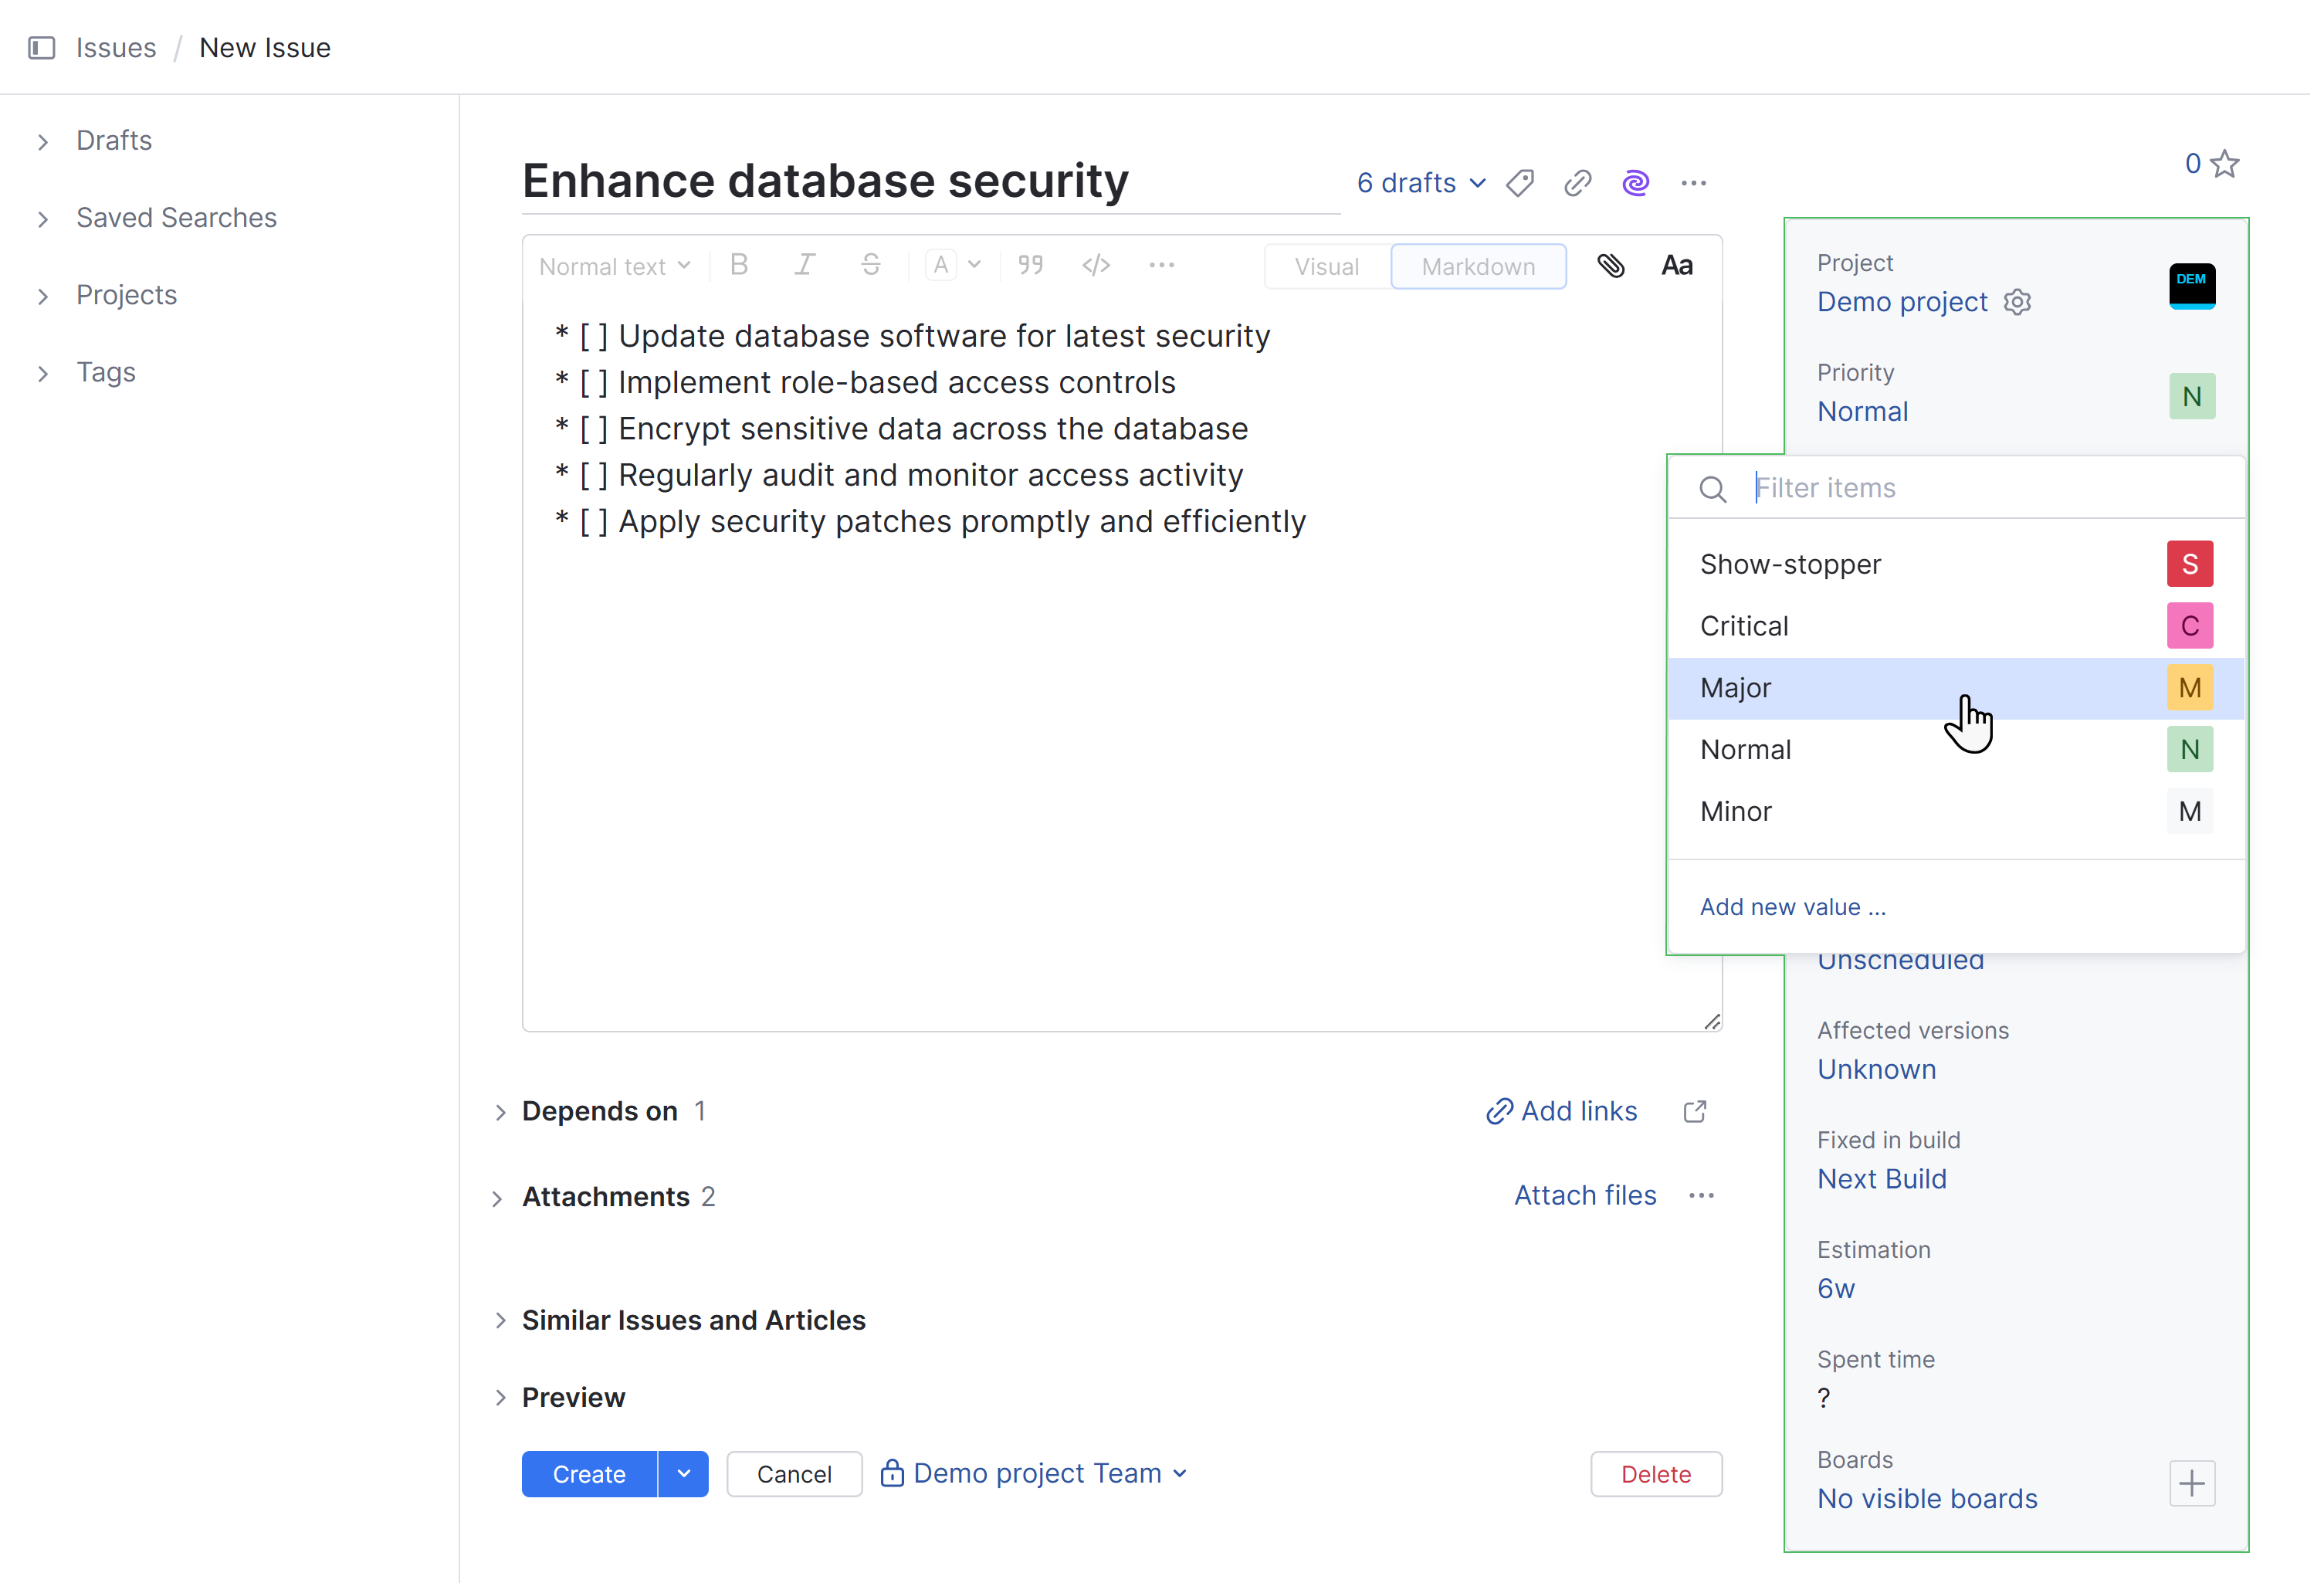The width and height of the screenshot is (2324, 1583).
Task: Click the tag icon beside drafts
Action: tap(1520, 183)
